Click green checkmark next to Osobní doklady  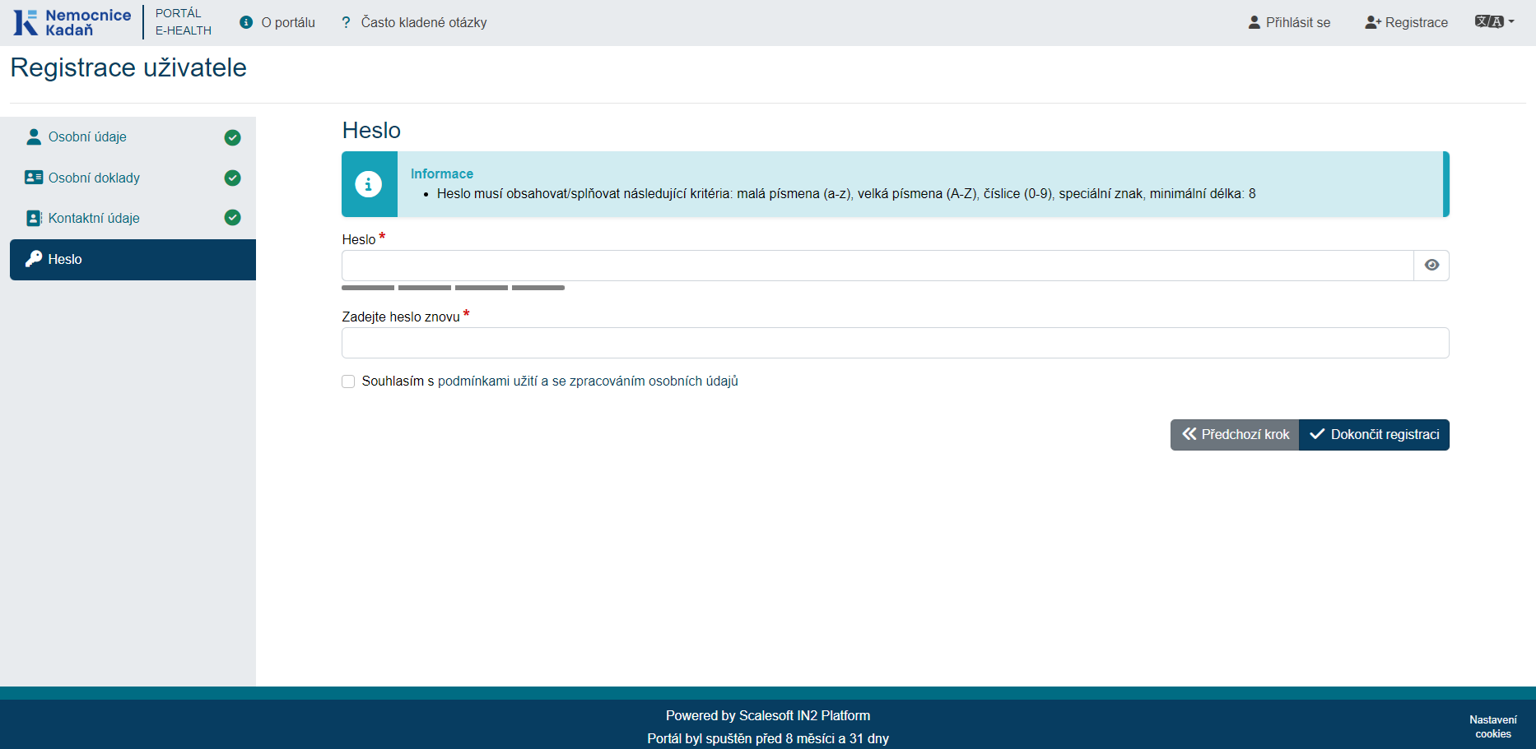tap(233, 178)
